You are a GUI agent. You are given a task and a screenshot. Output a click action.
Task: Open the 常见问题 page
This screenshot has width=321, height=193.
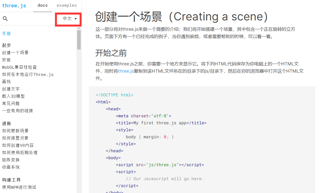coord(11,103)
